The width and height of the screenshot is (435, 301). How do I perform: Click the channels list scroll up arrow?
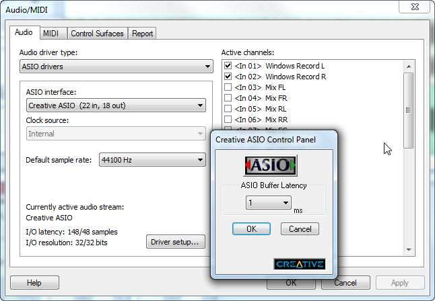point(408,67)
